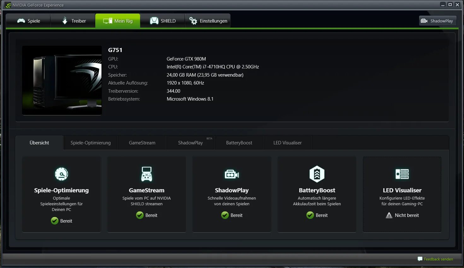Click the Feedback senden link
Screen dimensions: 464x268
tap(438, 259)
